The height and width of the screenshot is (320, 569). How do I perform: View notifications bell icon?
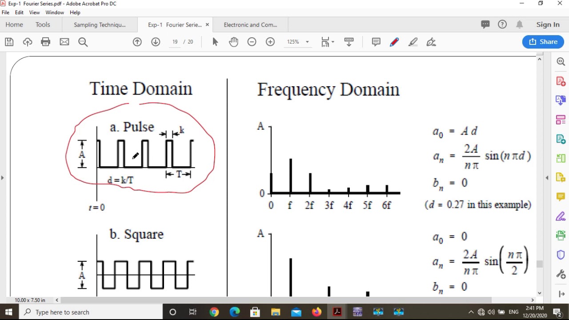click(519, 24)
